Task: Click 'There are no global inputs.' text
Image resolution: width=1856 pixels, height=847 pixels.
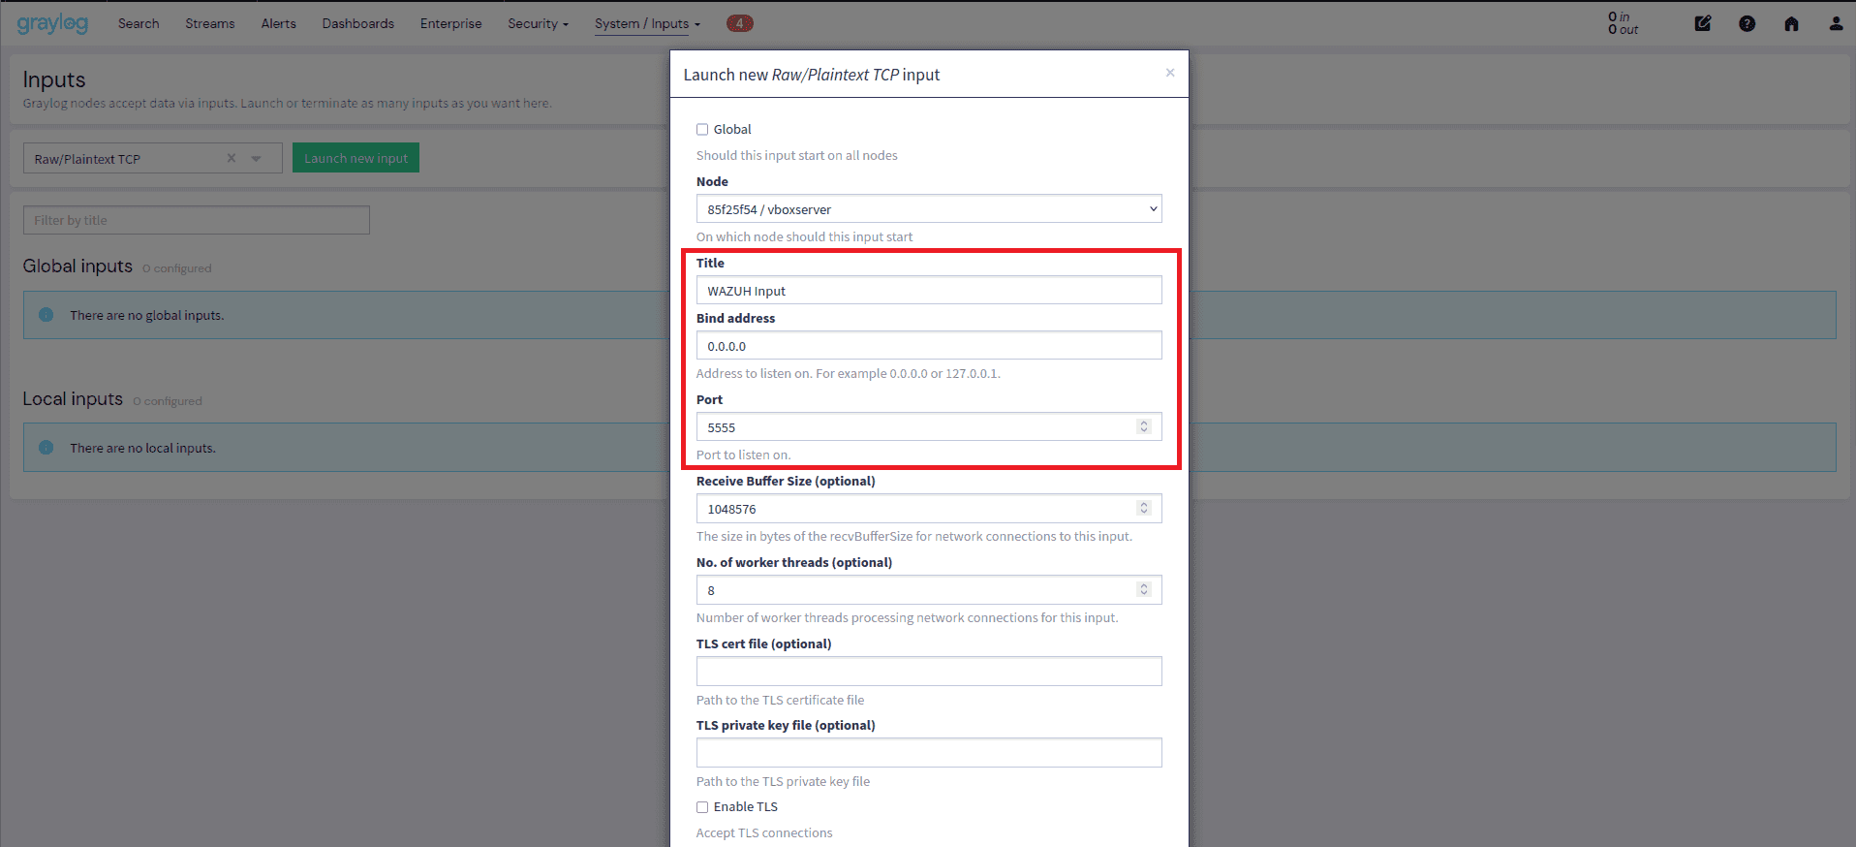Action: pyautogui.click(x=147, y=315)
